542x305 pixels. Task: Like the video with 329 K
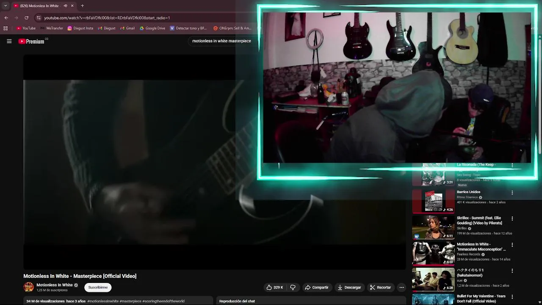pyautogui.click(x=274, y=287)
